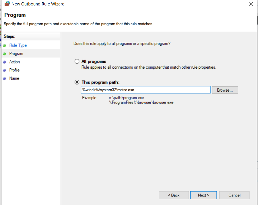
Task: Click the green bullet beside Program step
Action: (5, 54)
